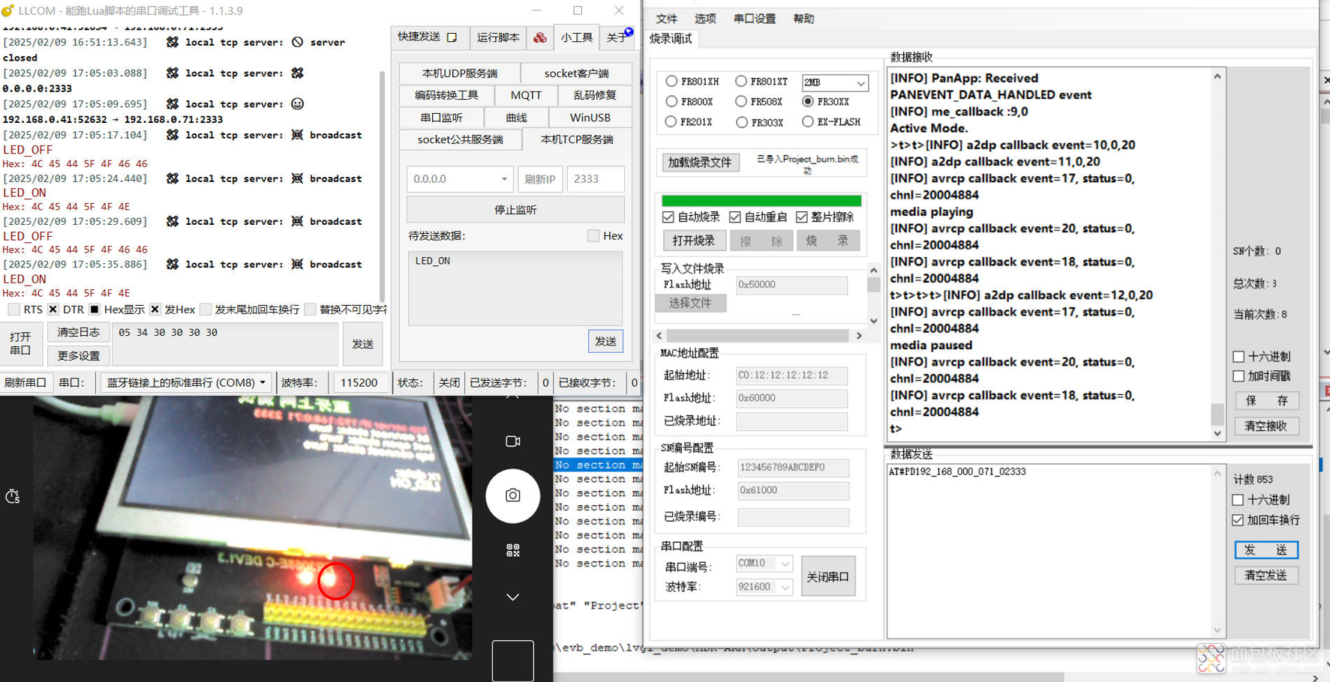Image resolution: width=1330 pixels, height=682 pixels.
Task: Tick the Hex checkbox above the TCP send box
Action: (x=593, y=236)
